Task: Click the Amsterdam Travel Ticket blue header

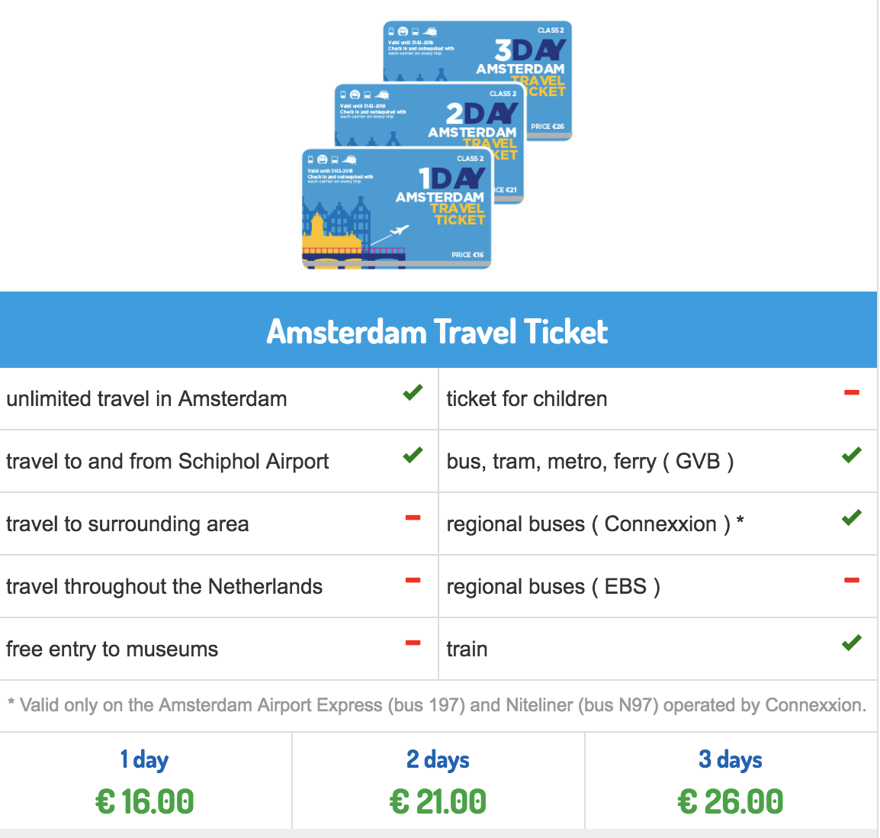Action: [x=438, y=330]
